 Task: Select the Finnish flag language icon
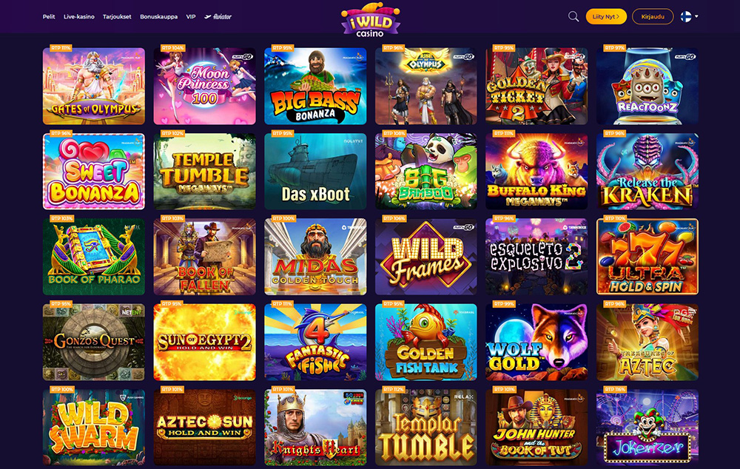click(686, 16)
